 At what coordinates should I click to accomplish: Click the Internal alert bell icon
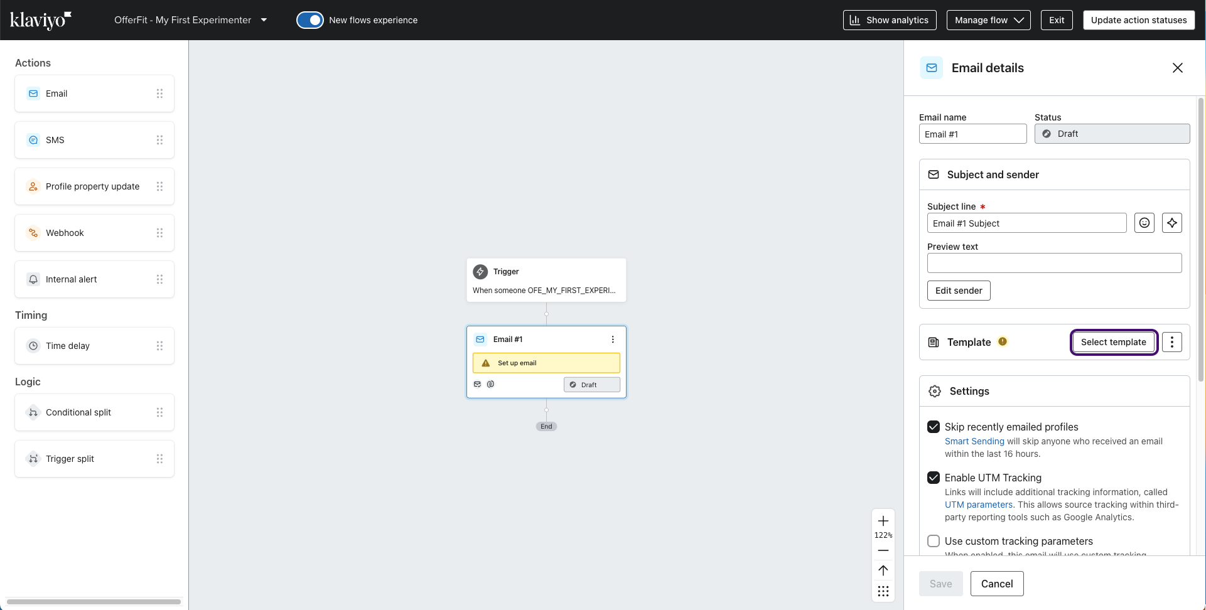(x=33, y=279)
